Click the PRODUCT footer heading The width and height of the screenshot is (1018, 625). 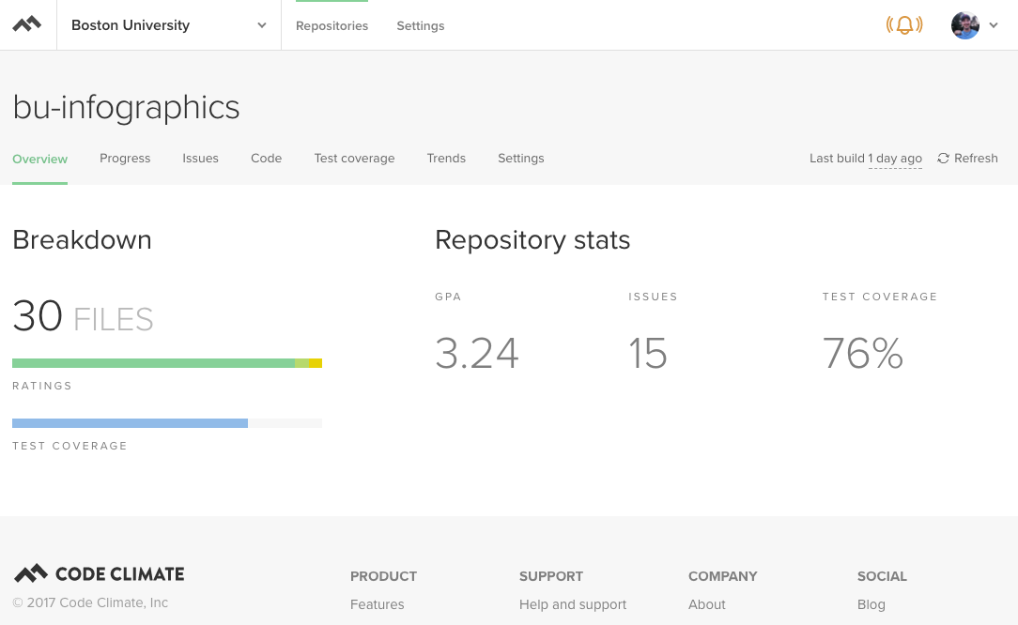384,576
